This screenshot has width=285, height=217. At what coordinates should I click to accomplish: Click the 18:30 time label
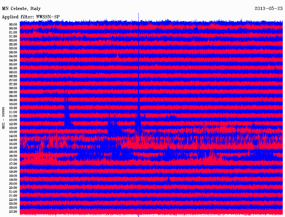pyautogui.click(x=13, y=172)
